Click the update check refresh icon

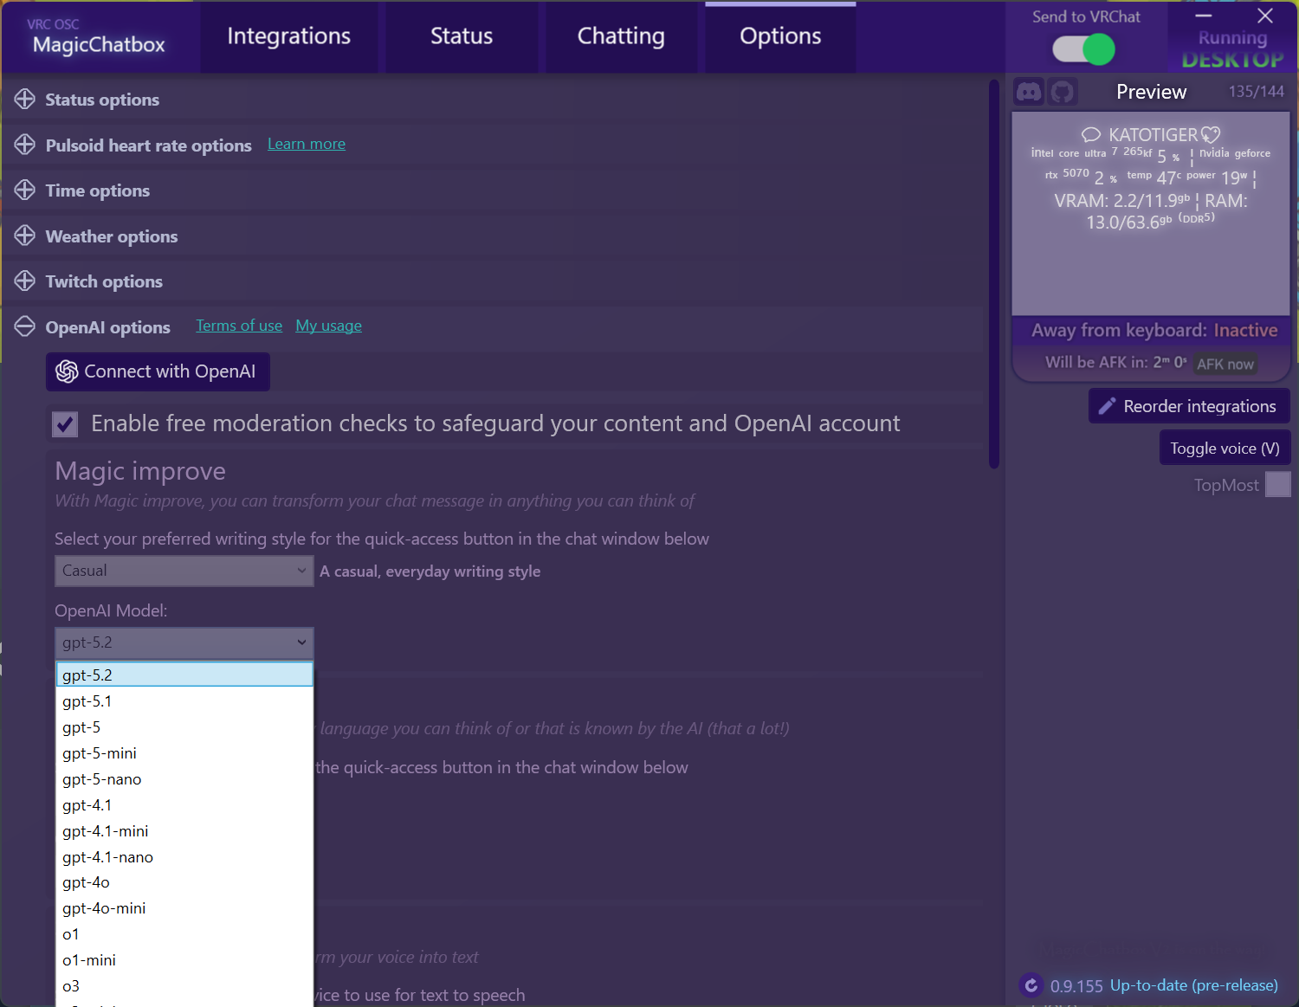(x=1031, y=985)
